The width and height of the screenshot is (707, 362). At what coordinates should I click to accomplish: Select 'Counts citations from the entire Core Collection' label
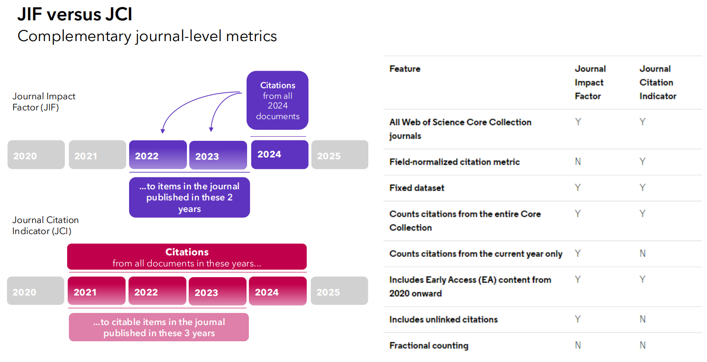465,221
